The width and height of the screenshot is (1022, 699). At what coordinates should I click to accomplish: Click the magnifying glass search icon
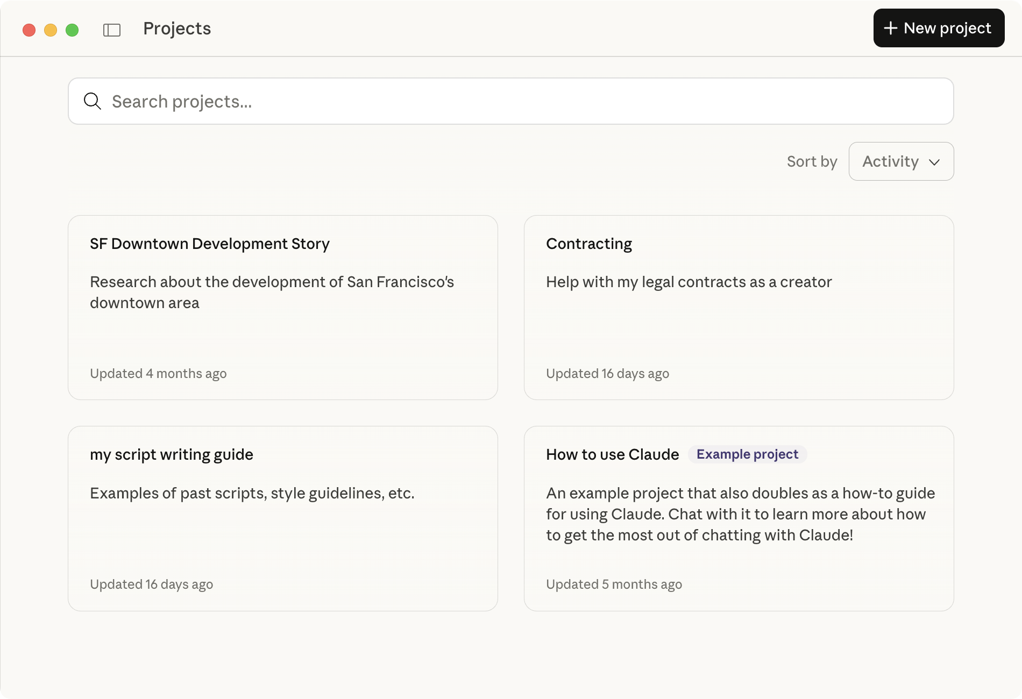(93, 101)
